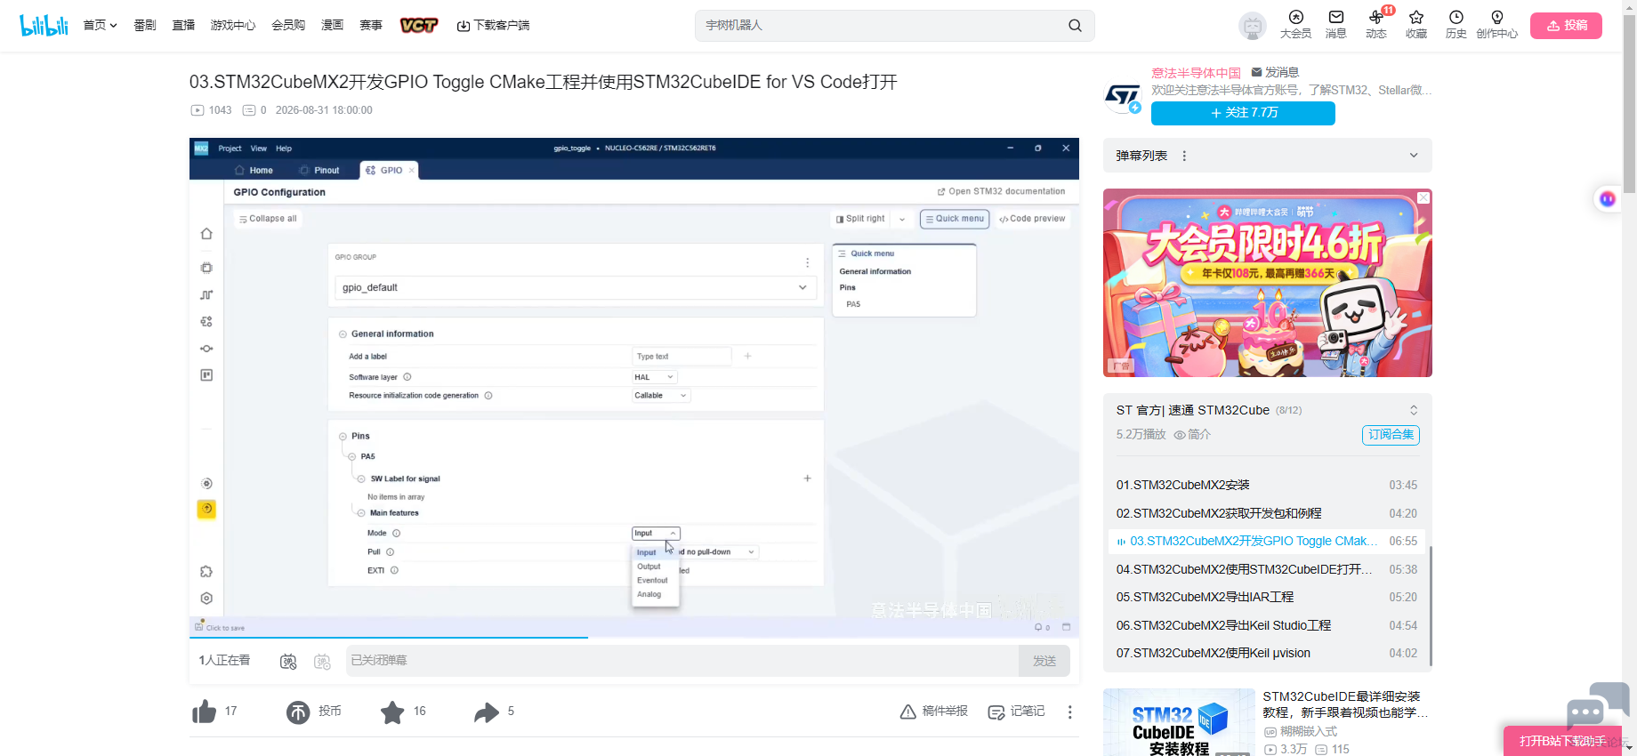The width and height of the screenshot is (1637, 756).
Task: Toggle danmaku display switch
Action: click(288, 661)
